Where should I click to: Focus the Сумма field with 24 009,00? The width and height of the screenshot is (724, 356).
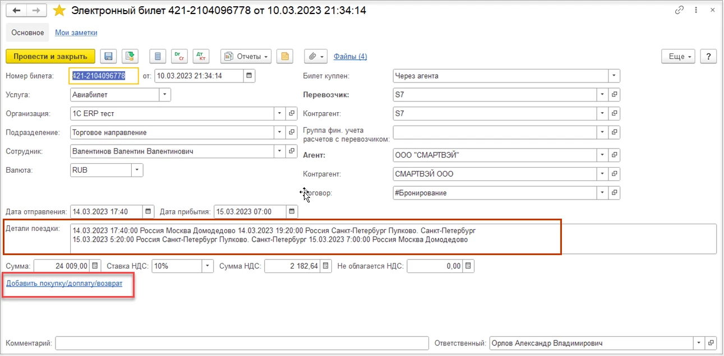(x=62, y=266)
